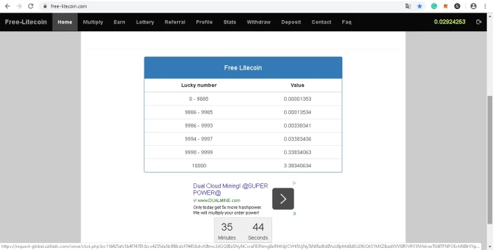
Task: Click the ad text 'Only today get 5x more hashpower'
Action: pos(227,207)
